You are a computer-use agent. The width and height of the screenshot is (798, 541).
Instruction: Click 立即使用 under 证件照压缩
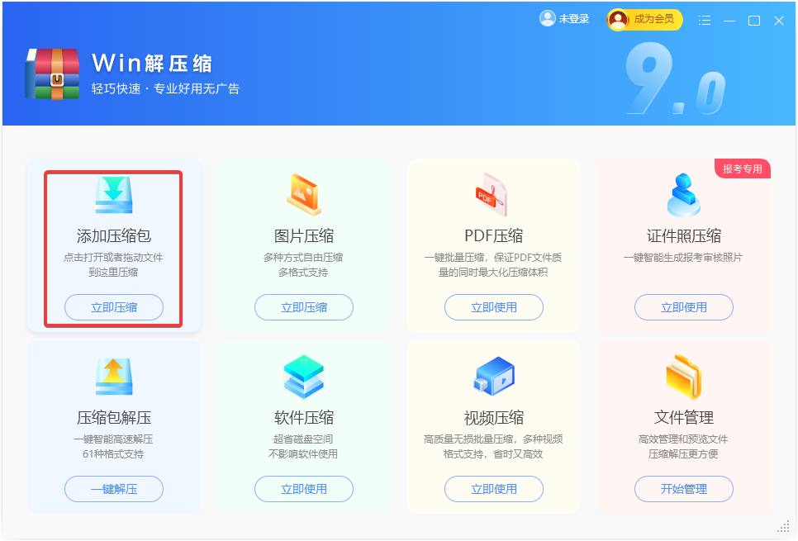pyautogui.click(x=684, y=307)
